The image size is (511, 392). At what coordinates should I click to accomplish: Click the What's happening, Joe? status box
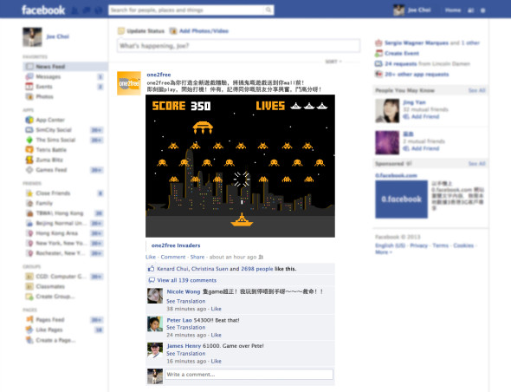tap(238, 46)
